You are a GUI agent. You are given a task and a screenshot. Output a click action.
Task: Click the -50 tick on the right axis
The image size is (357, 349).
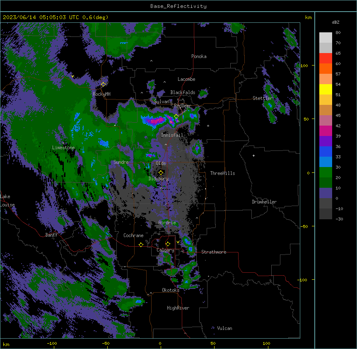pos(304,226)
